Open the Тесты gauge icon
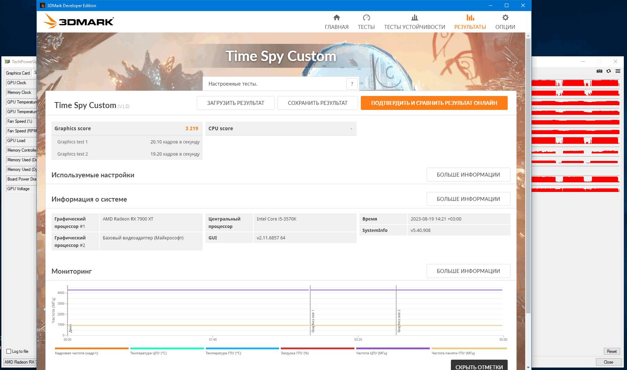627x370 pixels. 366,17
